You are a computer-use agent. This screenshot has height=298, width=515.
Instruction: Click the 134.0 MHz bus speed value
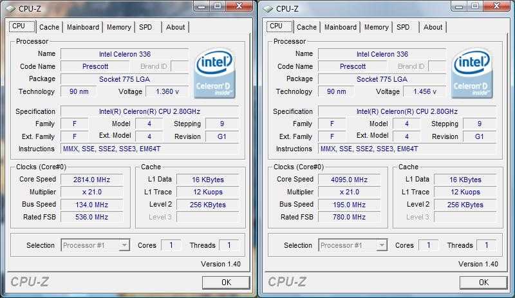[x=91, y=205]
